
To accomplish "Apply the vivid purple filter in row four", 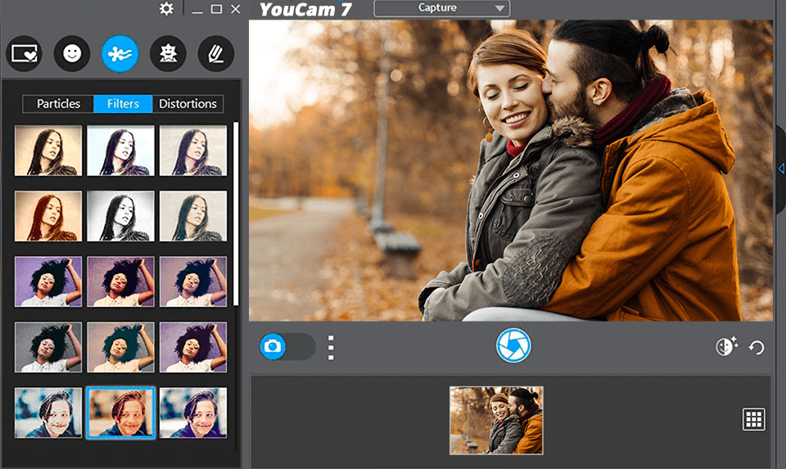I will [193, 347].
